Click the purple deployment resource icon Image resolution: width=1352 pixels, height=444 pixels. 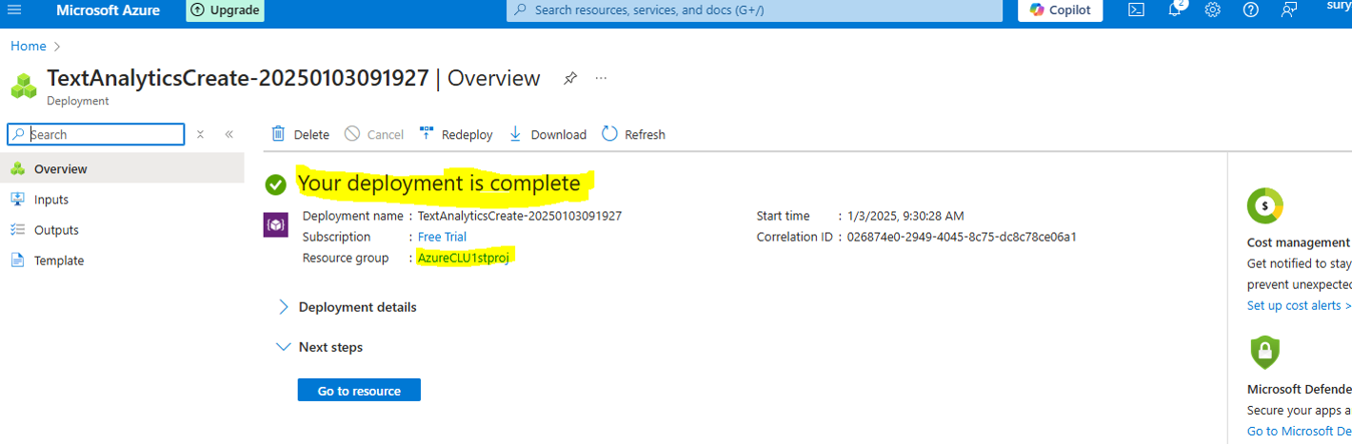pos(274,224)
